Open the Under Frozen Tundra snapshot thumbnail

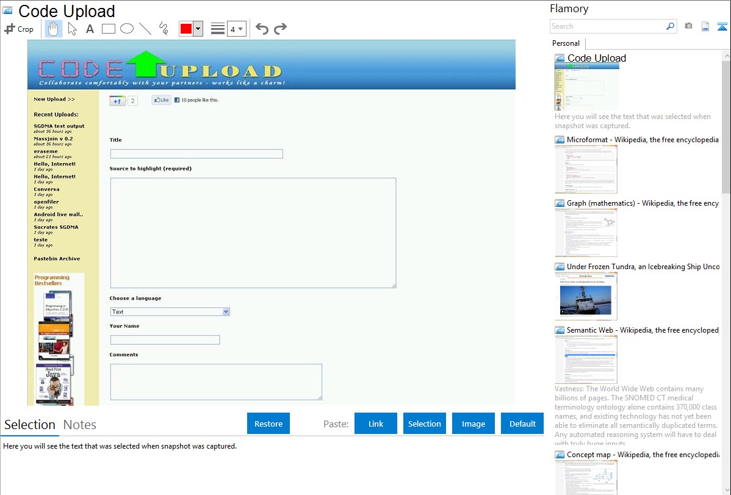tap(586, 296)
